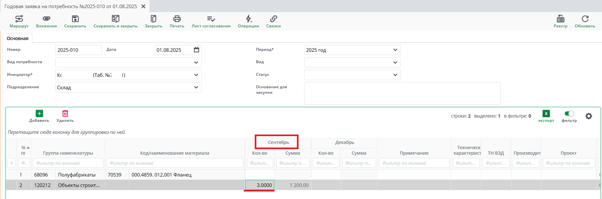Open Лист согласования approval sheet

point(211,19)
